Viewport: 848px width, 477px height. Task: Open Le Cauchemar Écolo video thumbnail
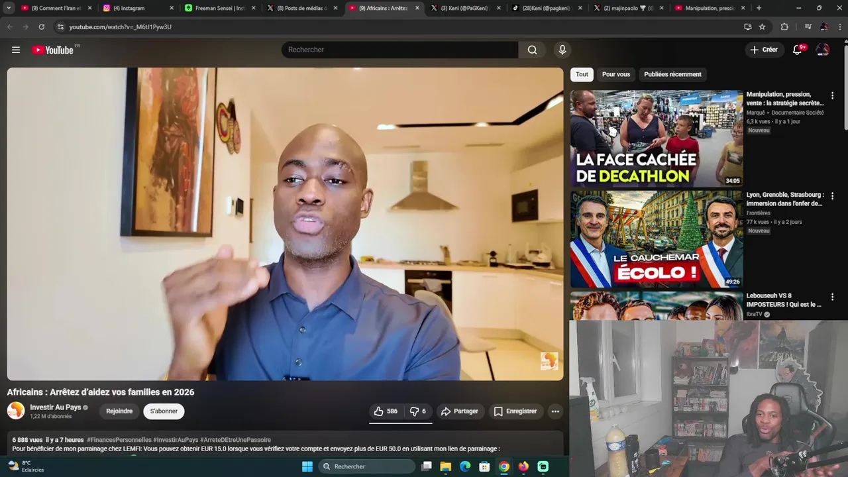click(x=657, y=239)
